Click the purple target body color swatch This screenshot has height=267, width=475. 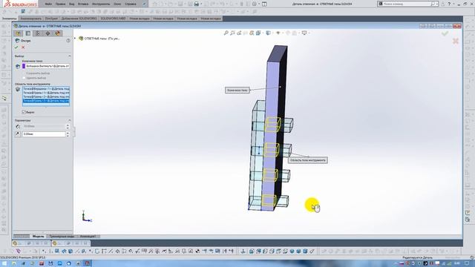click(x=24, y=66)
